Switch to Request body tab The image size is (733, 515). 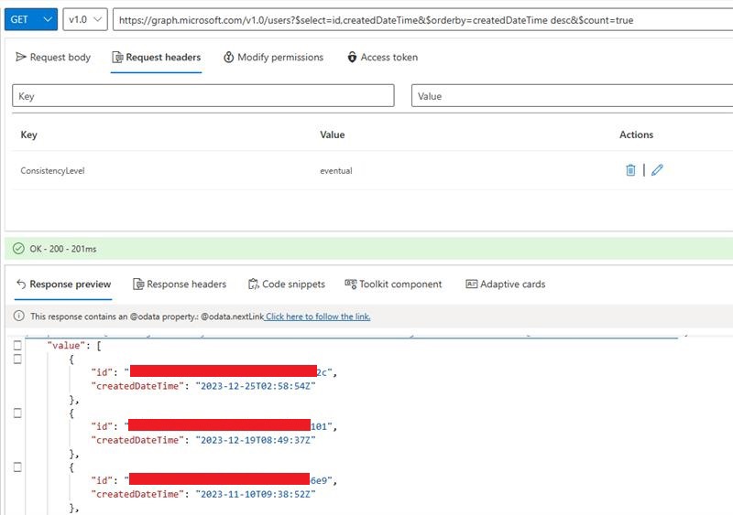(x=53, y=57)
